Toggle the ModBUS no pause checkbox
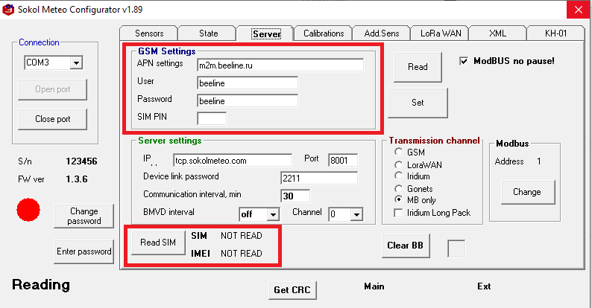The image size is (592, 308). click(464, 61)
